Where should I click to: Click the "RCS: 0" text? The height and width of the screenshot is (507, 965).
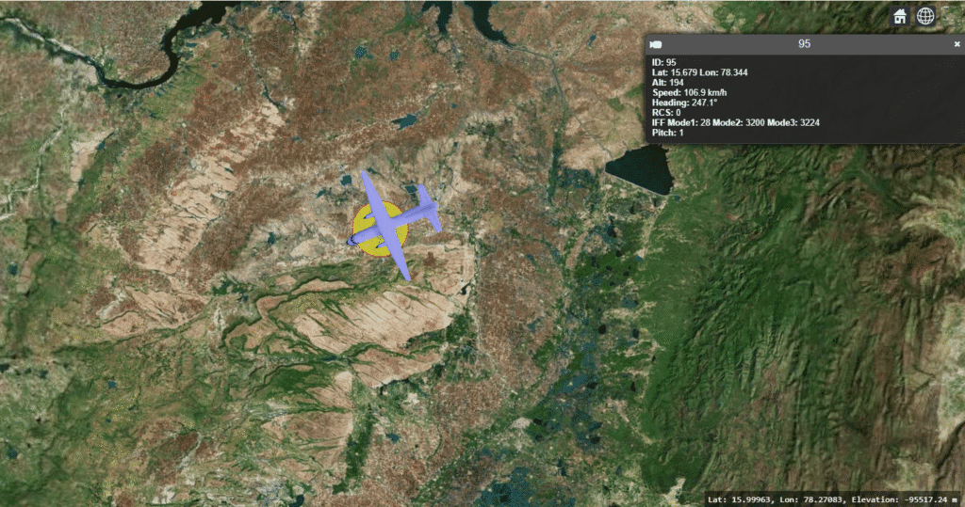pyautogui.click(x=666, y=113)
